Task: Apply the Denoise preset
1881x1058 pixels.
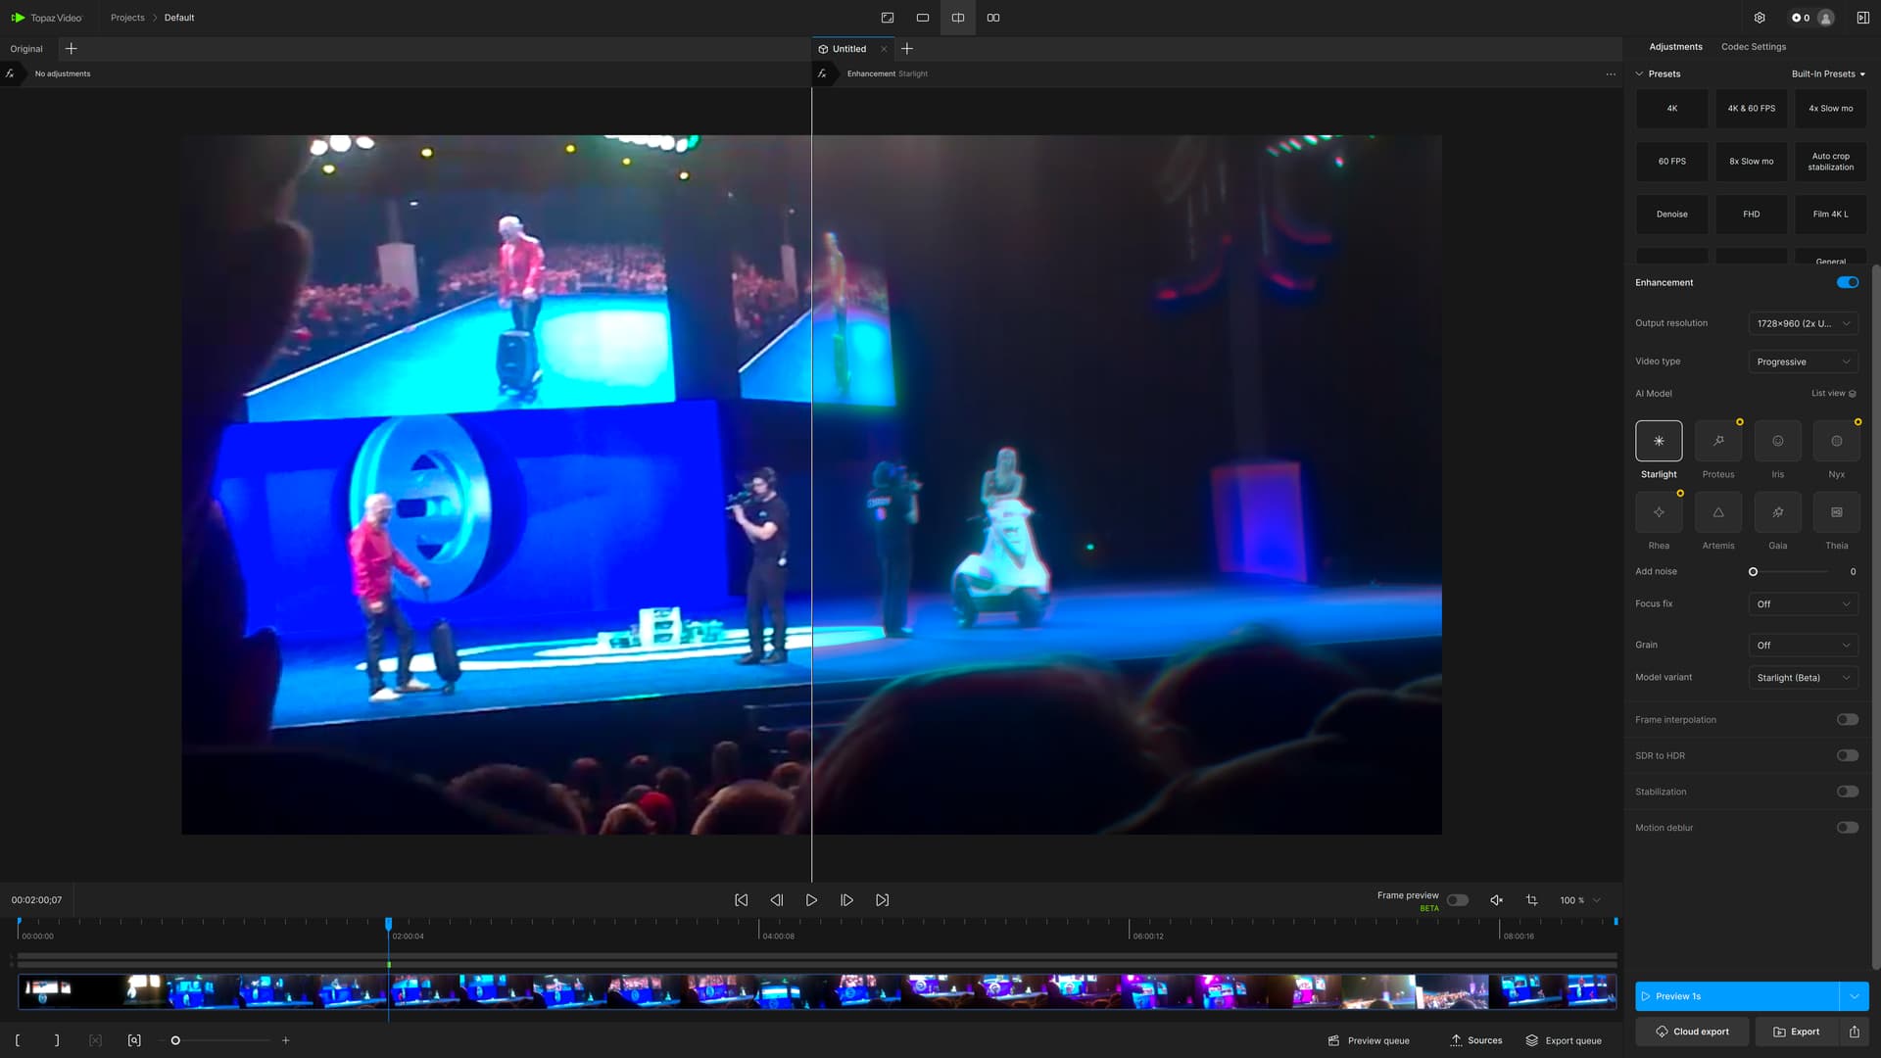Action: 1671,215
